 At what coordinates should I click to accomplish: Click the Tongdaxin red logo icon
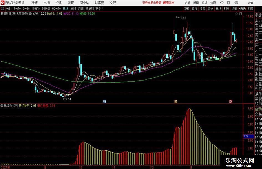2,3
